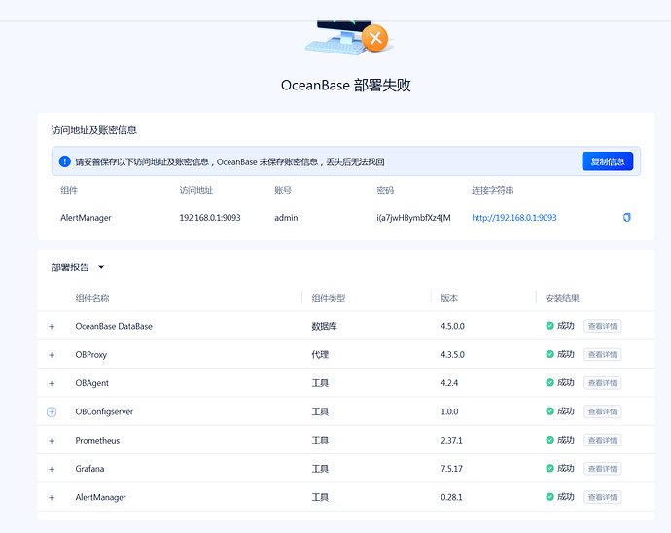This screenshot has height=533, width=671.
Task: Collapse the 部署报告 section via arrow
Action: coord(101,267)
